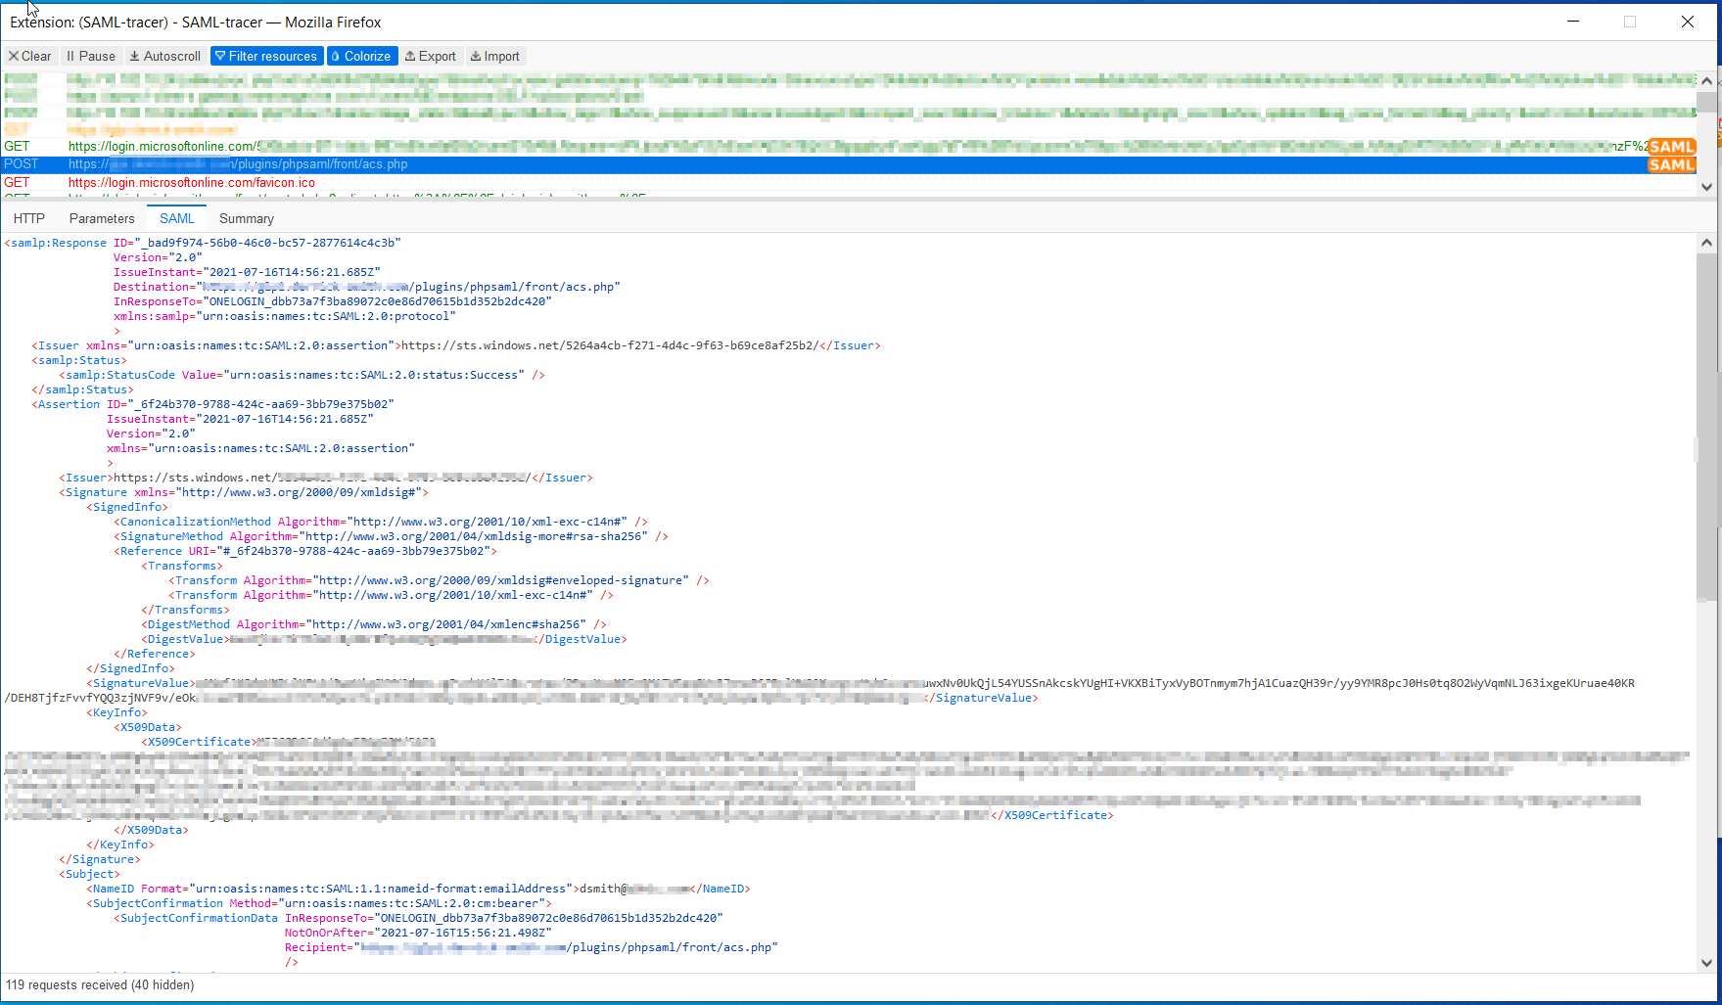Viewport: 1722px width, 1005px height.
Task: Click the SAML badge on the POST acs.php request
Action: click(1672, 164)
